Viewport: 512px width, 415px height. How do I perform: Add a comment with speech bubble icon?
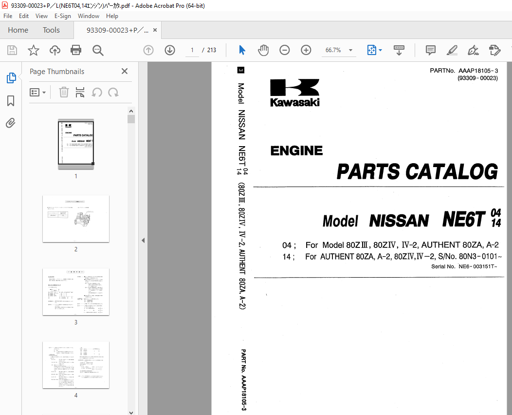(x=431, y=50)
